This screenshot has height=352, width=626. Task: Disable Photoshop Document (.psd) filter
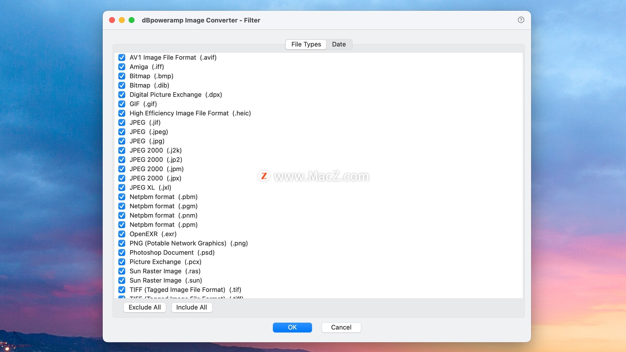pyautogui.click(x=122, y=253)
